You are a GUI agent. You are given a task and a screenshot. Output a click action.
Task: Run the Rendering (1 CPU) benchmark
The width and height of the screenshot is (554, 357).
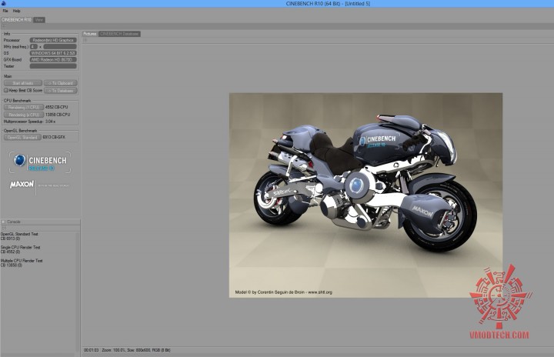click(24, 107)
